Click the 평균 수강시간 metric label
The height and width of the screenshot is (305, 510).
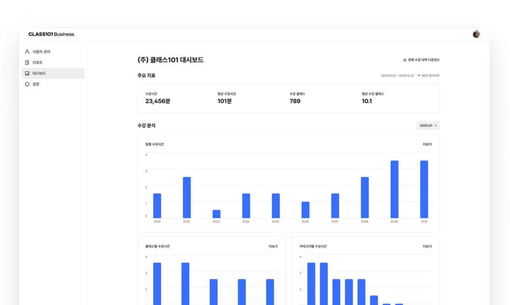(x=227, y=94)
